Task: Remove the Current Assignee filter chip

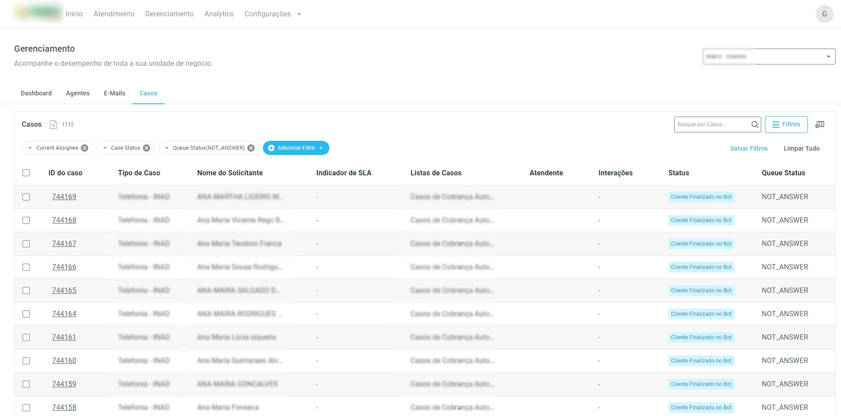Action: tap(85, 148)
